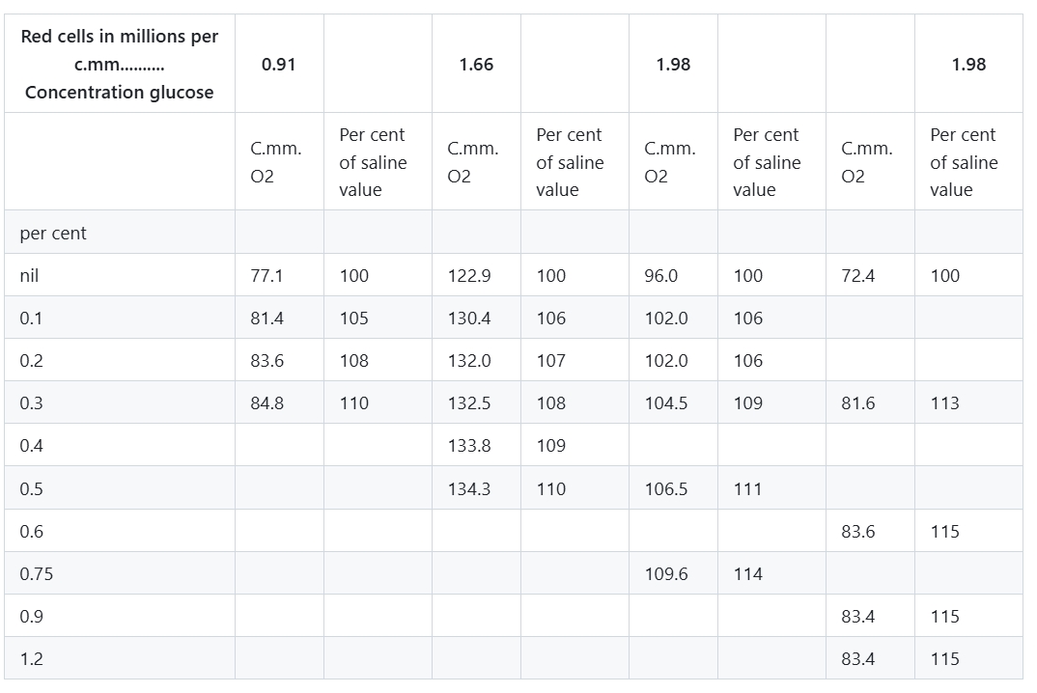
Task: Select the 0.91 column header
Action: point(279,64)
